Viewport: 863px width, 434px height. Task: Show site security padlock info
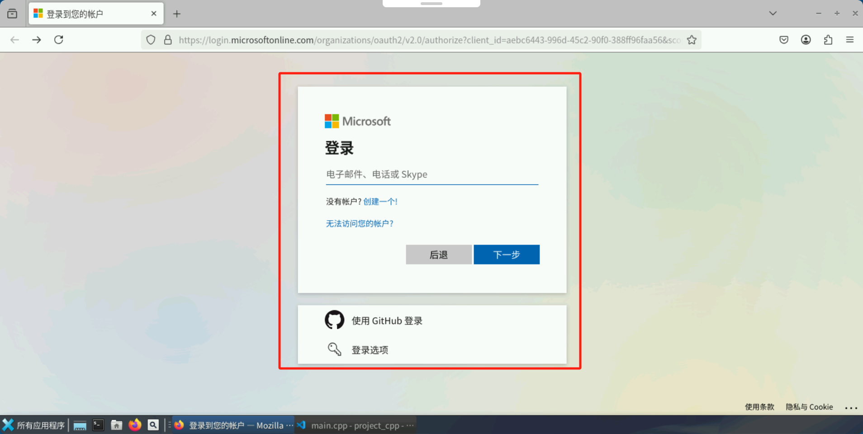(x=168, y=40)
